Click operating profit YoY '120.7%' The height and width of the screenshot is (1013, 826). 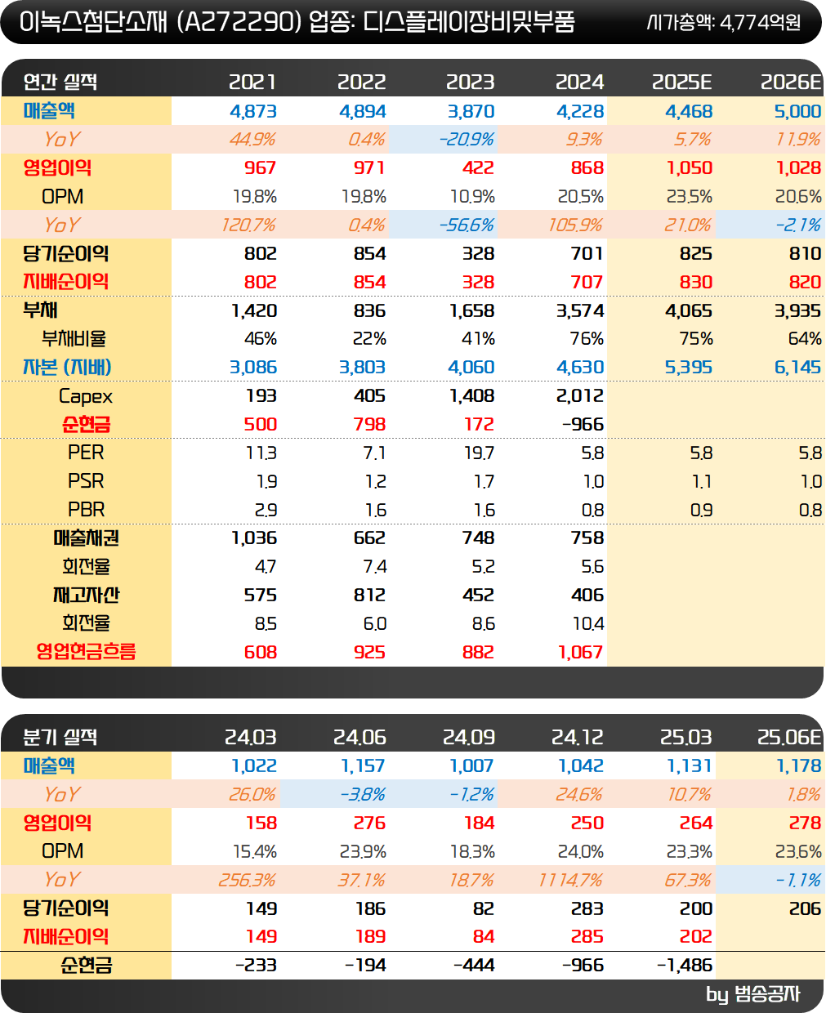click(248, 225)
